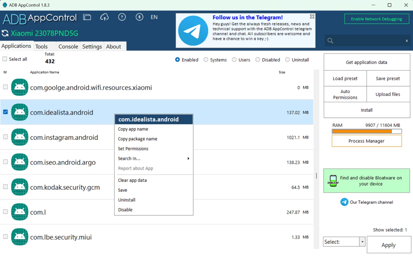Click the magnifier icon in the search bar
Viewport: 413px width, 256px height.
pos(330,41)
